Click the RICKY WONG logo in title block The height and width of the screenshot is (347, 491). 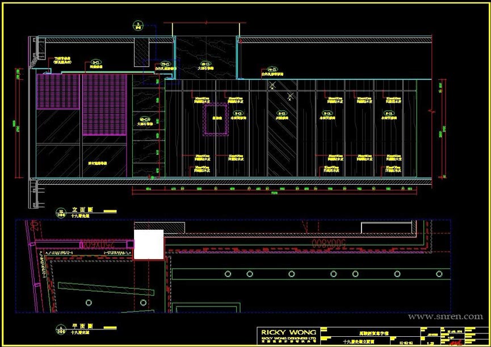(x=288, y=332)
